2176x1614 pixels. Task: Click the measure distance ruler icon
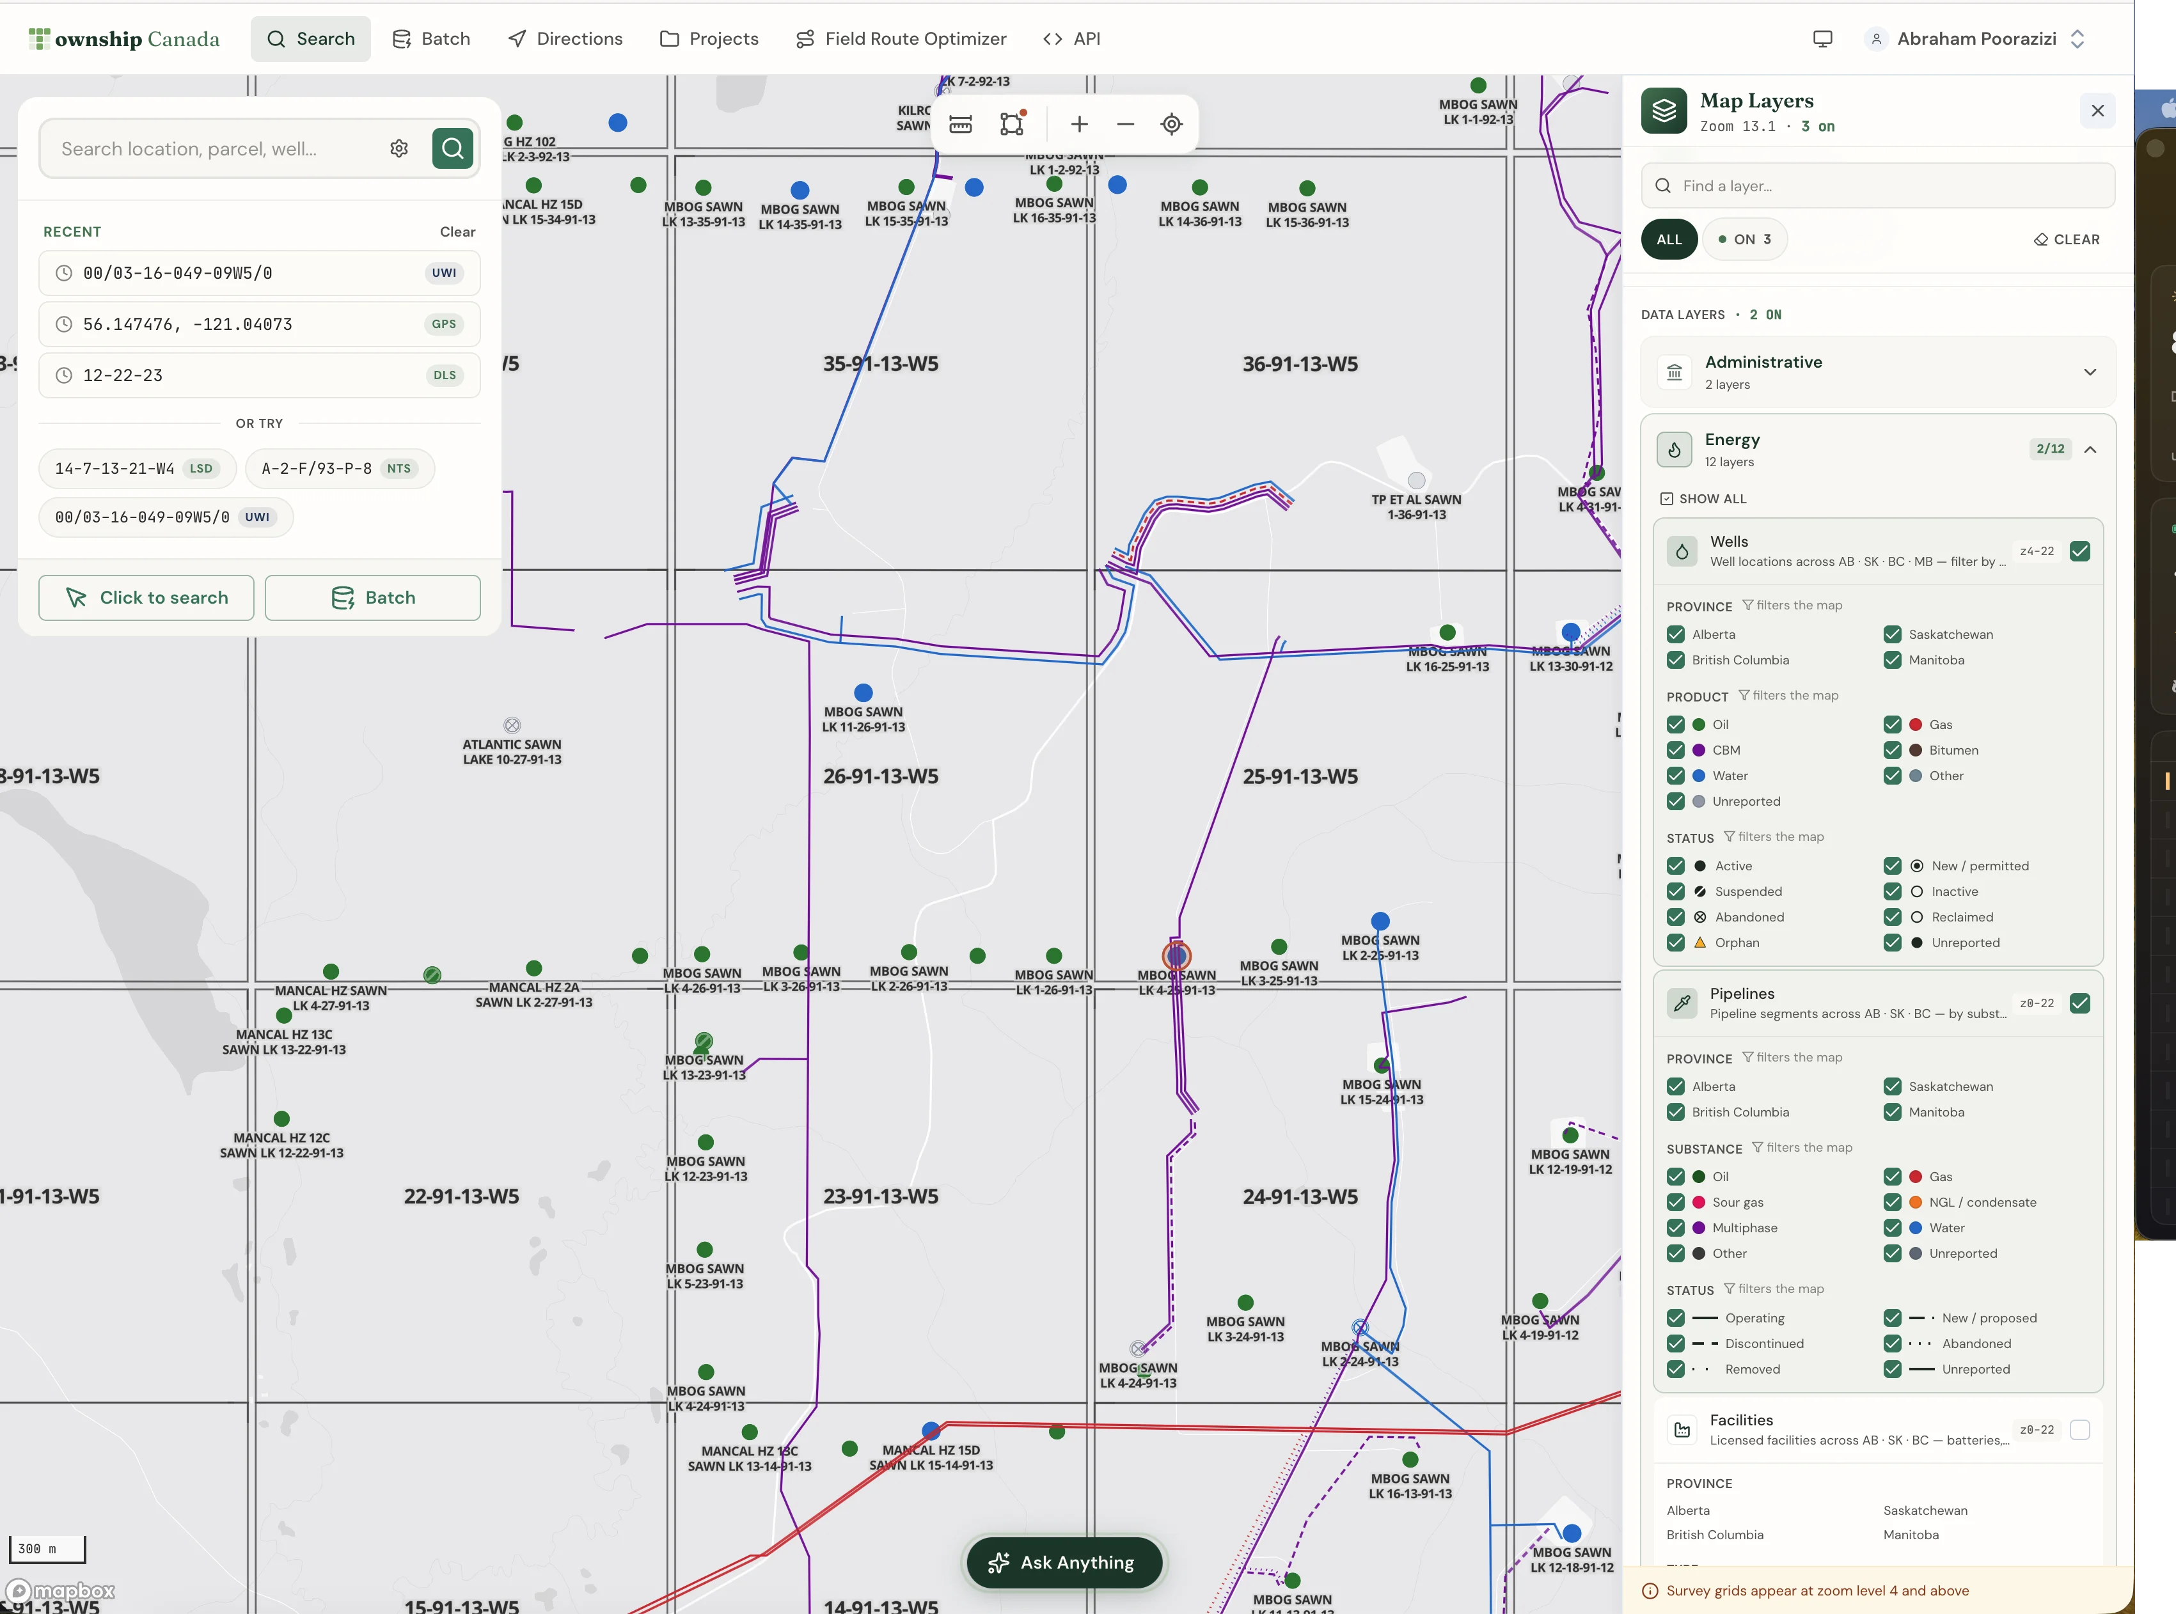coord(961,124)
